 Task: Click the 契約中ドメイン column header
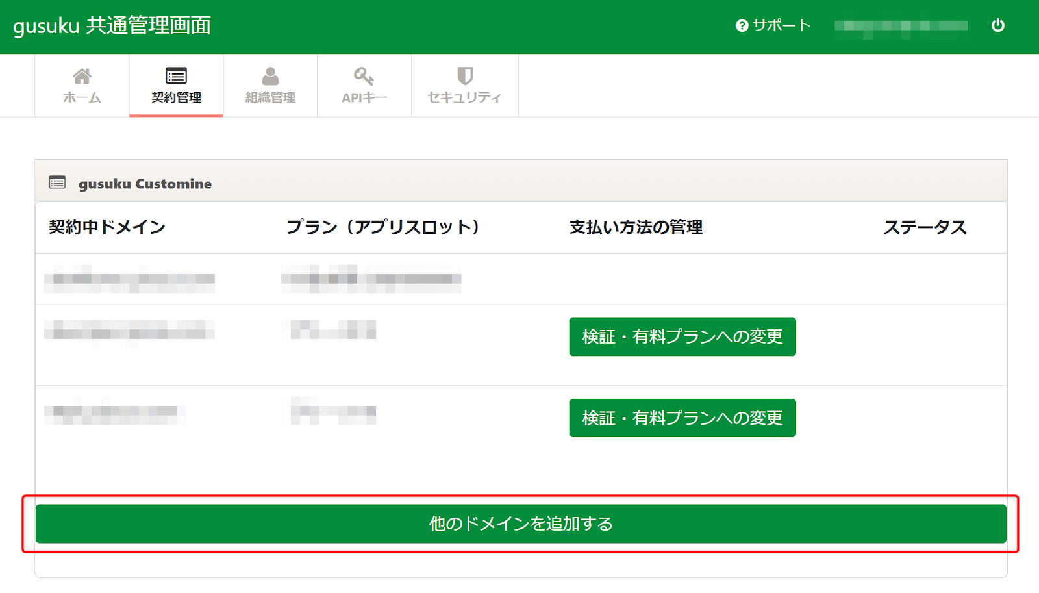(107, 227)
